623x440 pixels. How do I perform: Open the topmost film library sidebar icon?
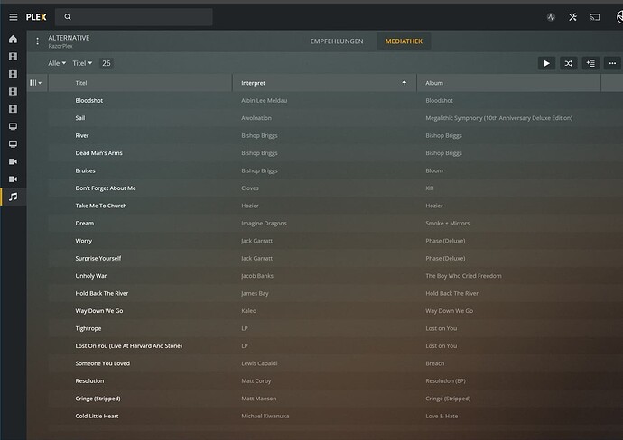point(14,56)
